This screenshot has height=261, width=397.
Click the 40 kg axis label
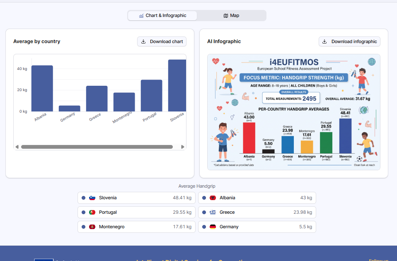click(x=22, y=69)
